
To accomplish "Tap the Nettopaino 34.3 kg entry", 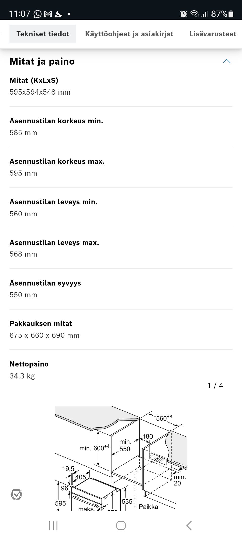I will [x=29, y=370].
